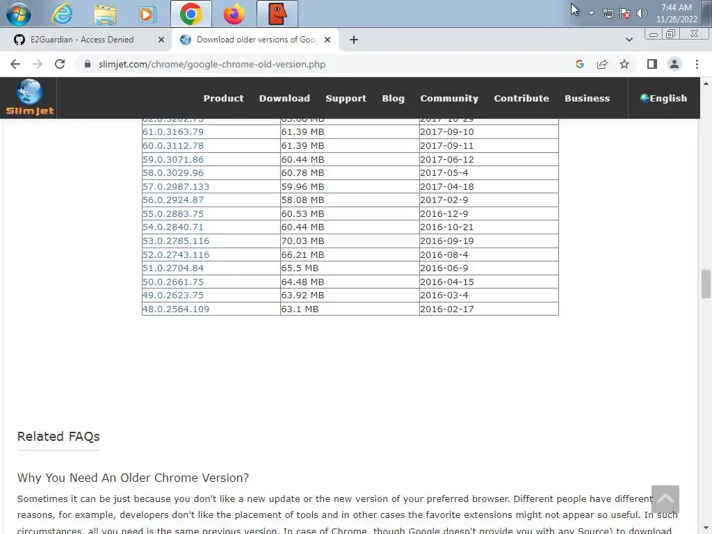Viewport: 712px width, 534px height.
Task: Share this page icon
Action: (602, 64)
